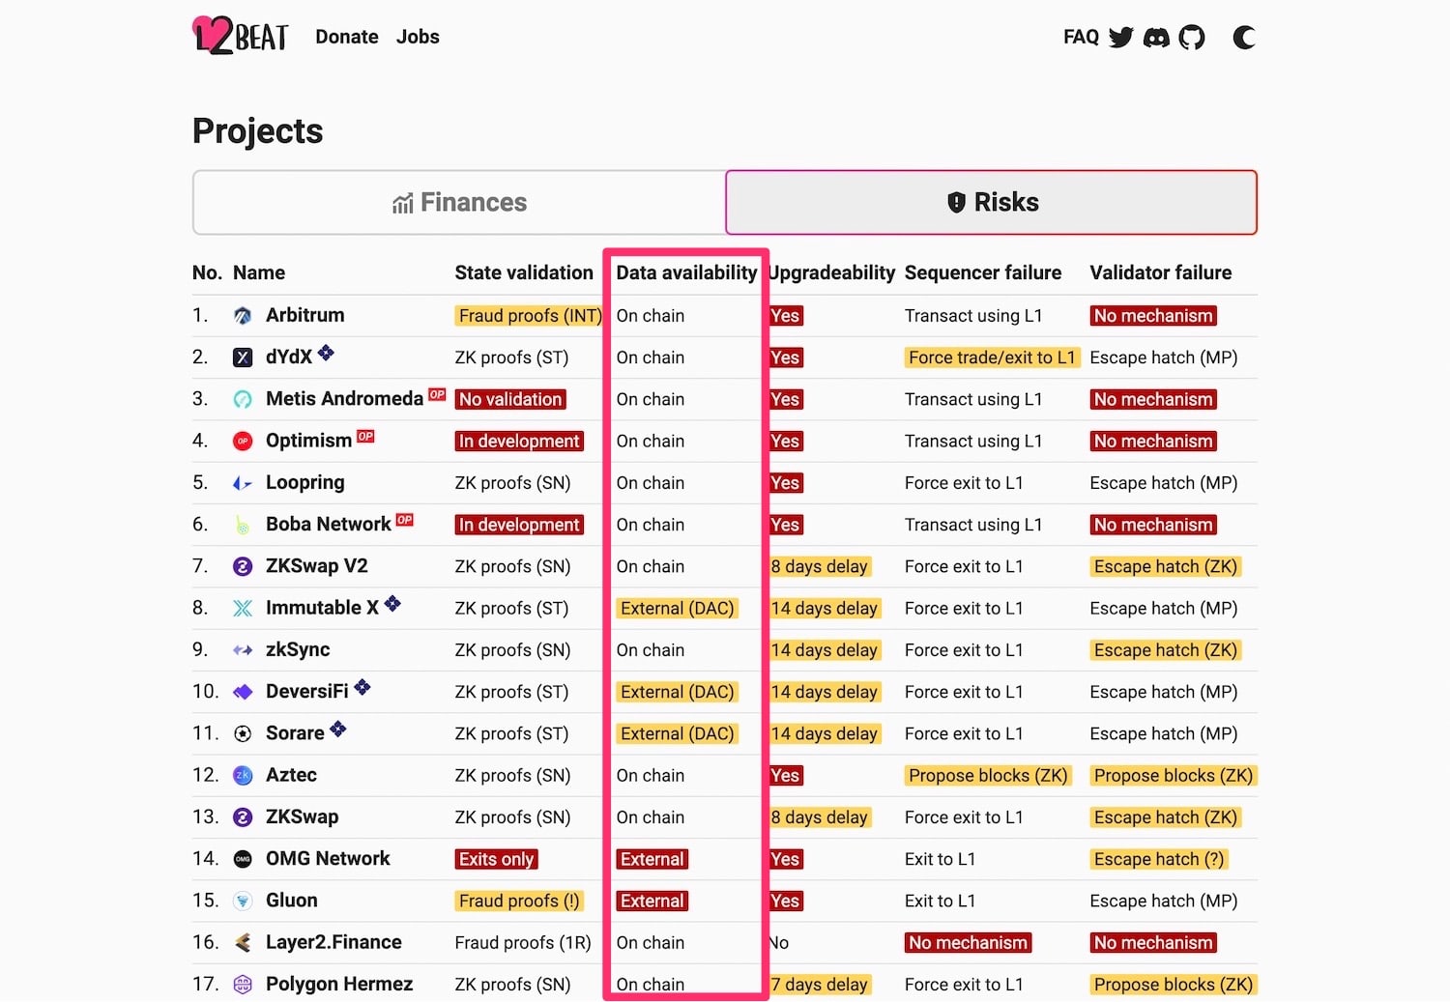Click the Data availability column header
Viewport: 1450px width, 1002px height.
(x=686, y=273)
